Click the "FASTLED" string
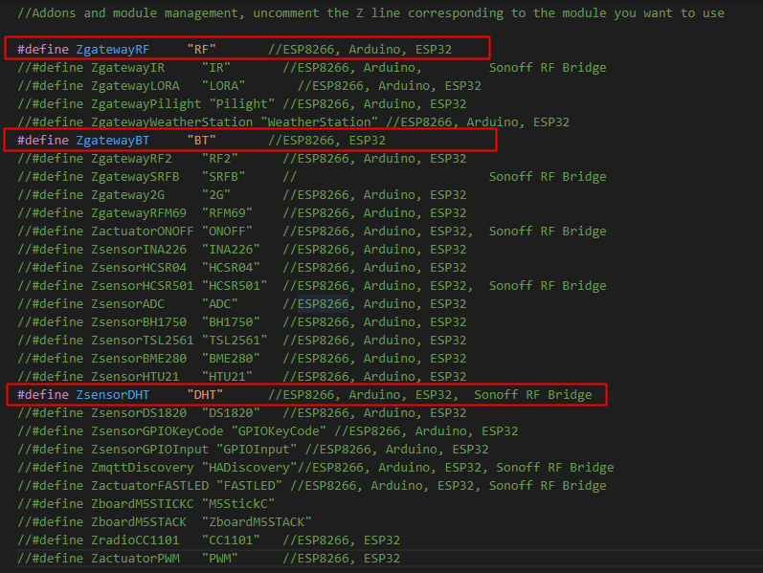 pyautogui.click(x=249, y=485)
